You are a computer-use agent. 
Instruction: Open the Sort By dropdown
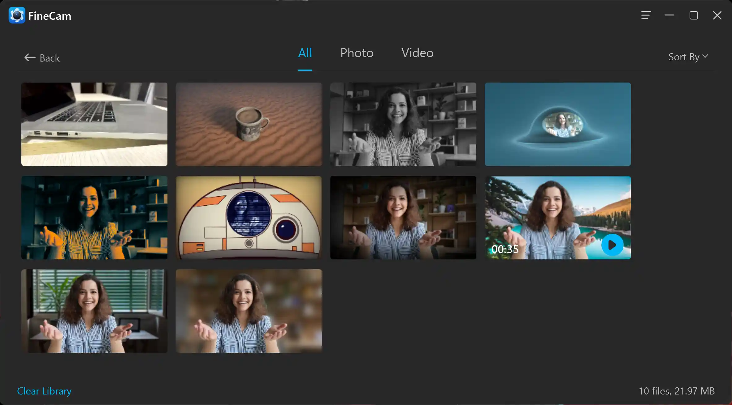(x=687, y=57)
